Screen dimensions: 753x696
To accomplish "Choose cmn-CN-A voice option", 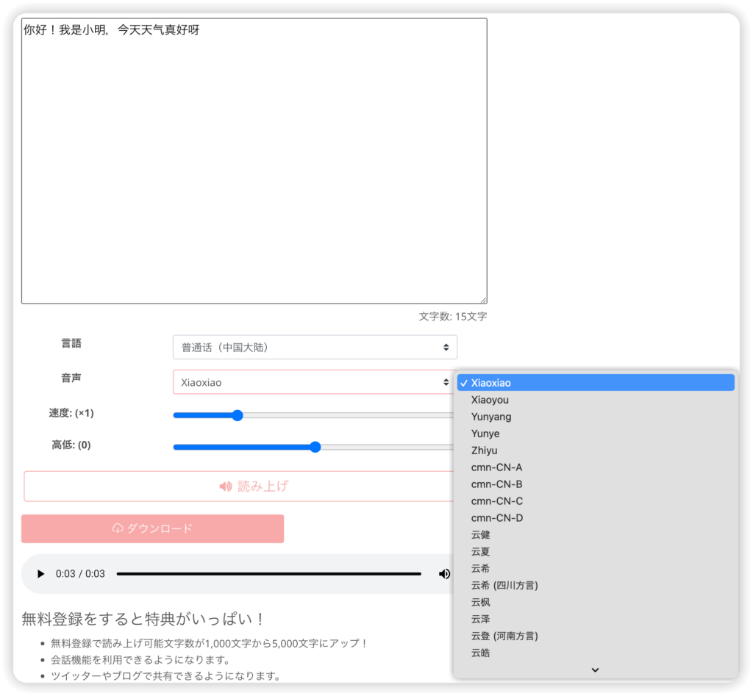I will [x=496, y=467].
